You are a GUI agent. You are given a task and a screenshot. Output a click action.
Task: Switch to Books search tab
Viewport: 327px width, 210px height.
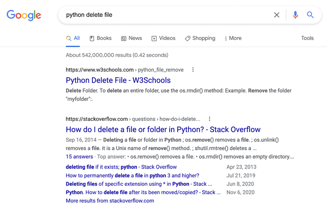[x=101, y=38]
